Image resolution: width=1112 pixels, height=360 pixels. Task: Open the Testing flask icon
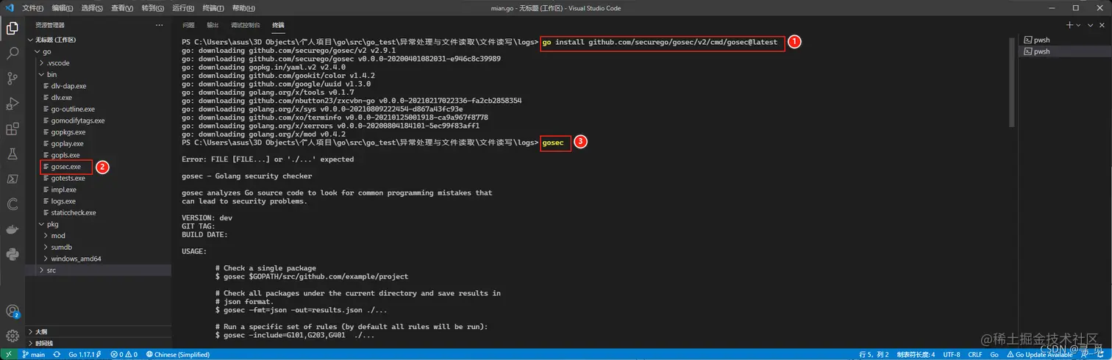click(x=13, y=154)
